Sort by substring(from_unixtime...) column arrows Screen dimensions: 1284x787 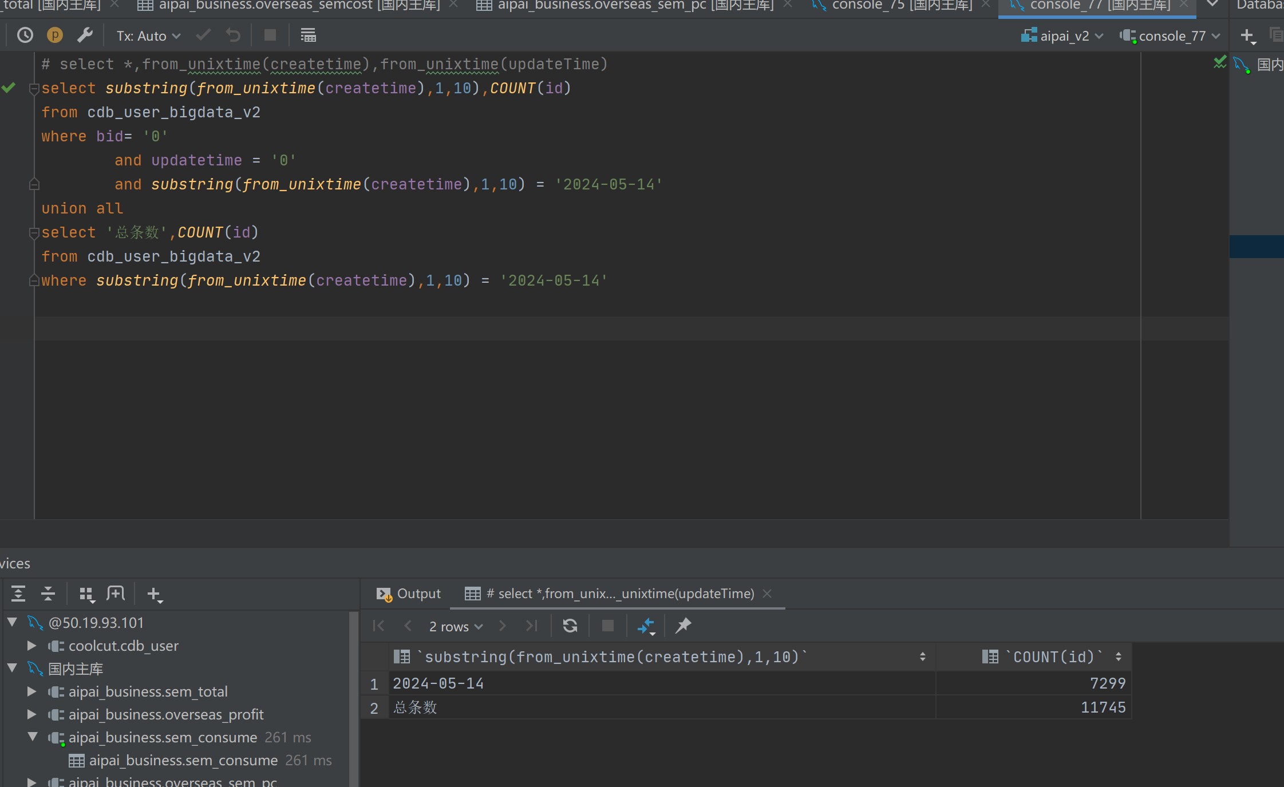click(923, 657)
